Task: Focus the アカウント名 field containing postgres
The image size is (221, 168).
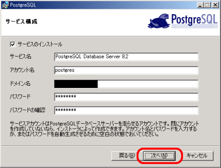Action: [126, 70]
